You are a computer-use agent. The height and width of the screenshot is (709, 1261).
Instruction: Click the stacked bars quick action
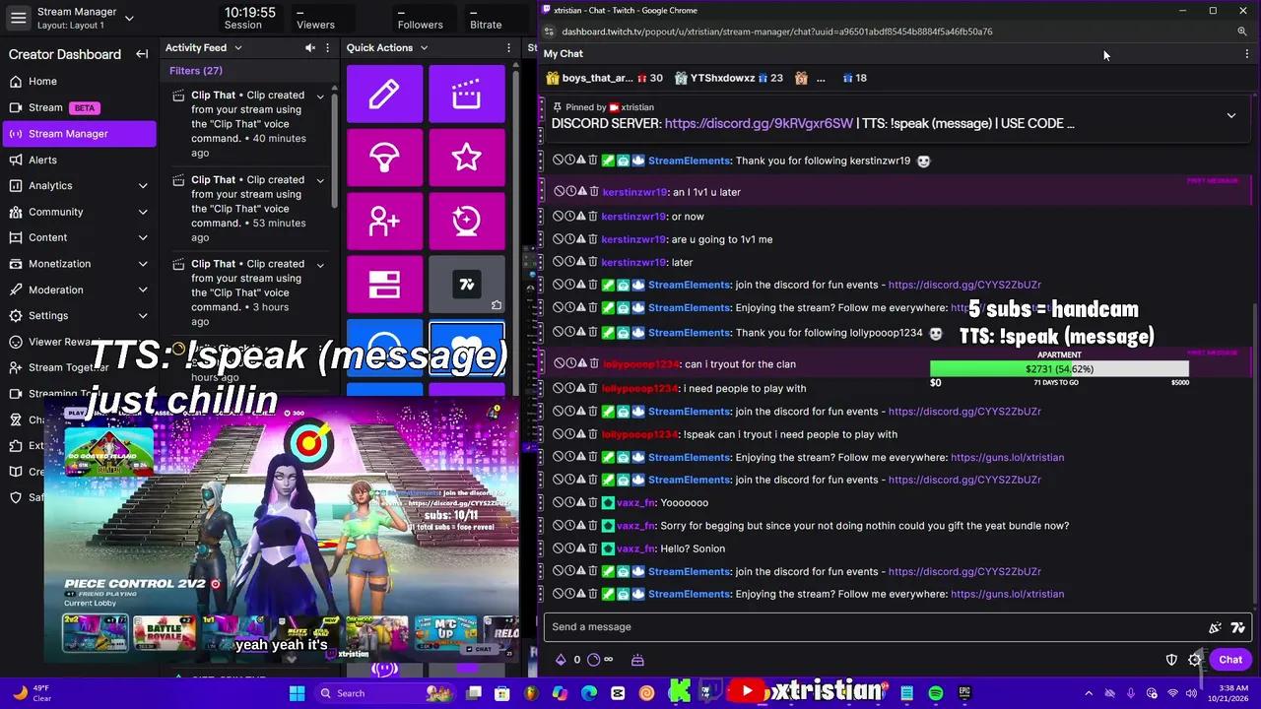click(x=384, y=285)
